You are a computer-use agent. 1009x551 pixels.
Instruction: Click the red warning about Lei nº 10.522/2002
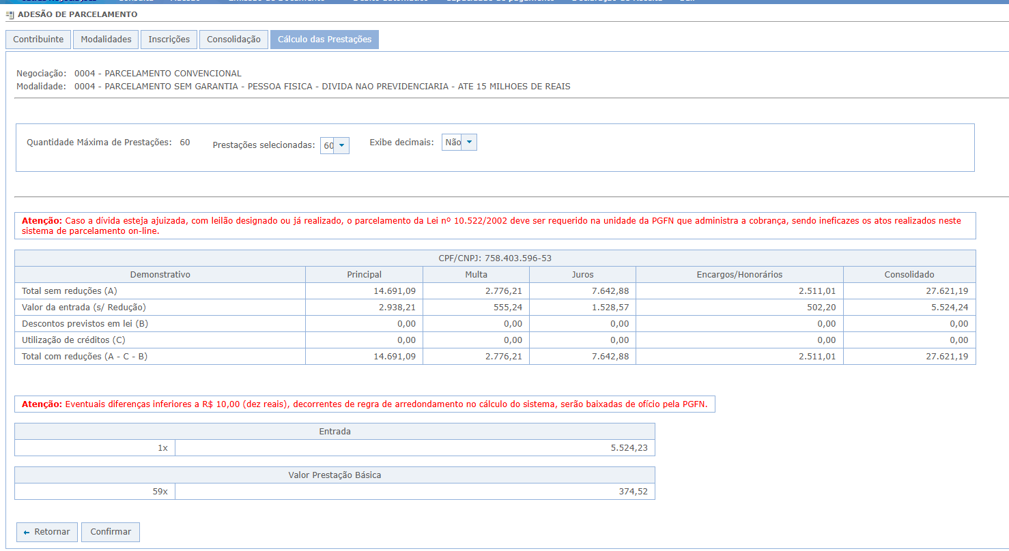(x=495, y=226)
